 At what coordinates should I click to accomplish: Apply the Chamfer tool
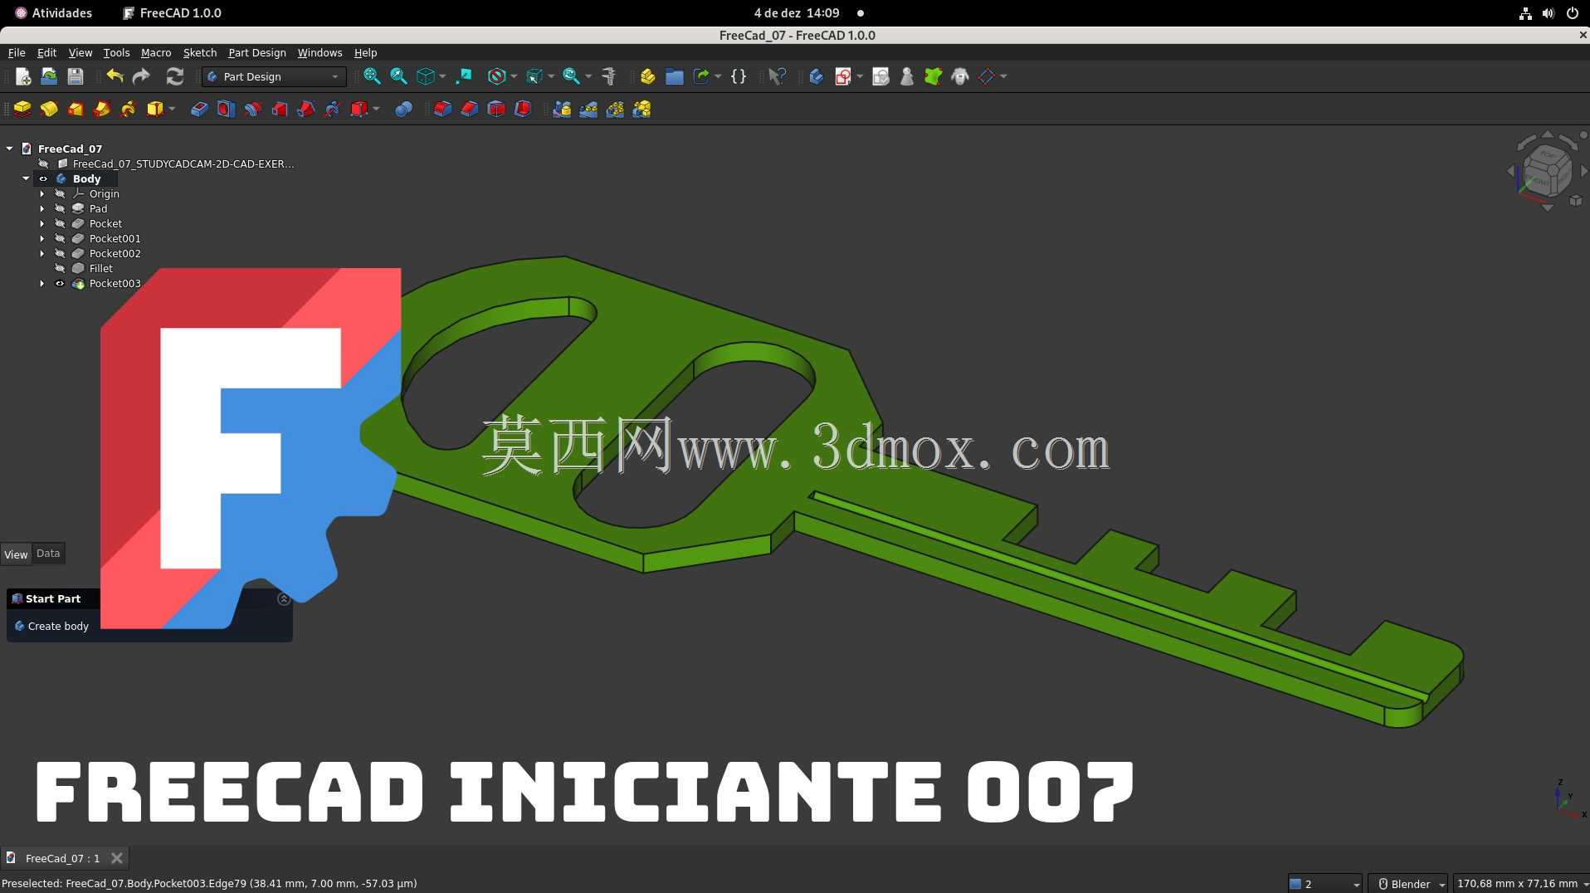469,109
